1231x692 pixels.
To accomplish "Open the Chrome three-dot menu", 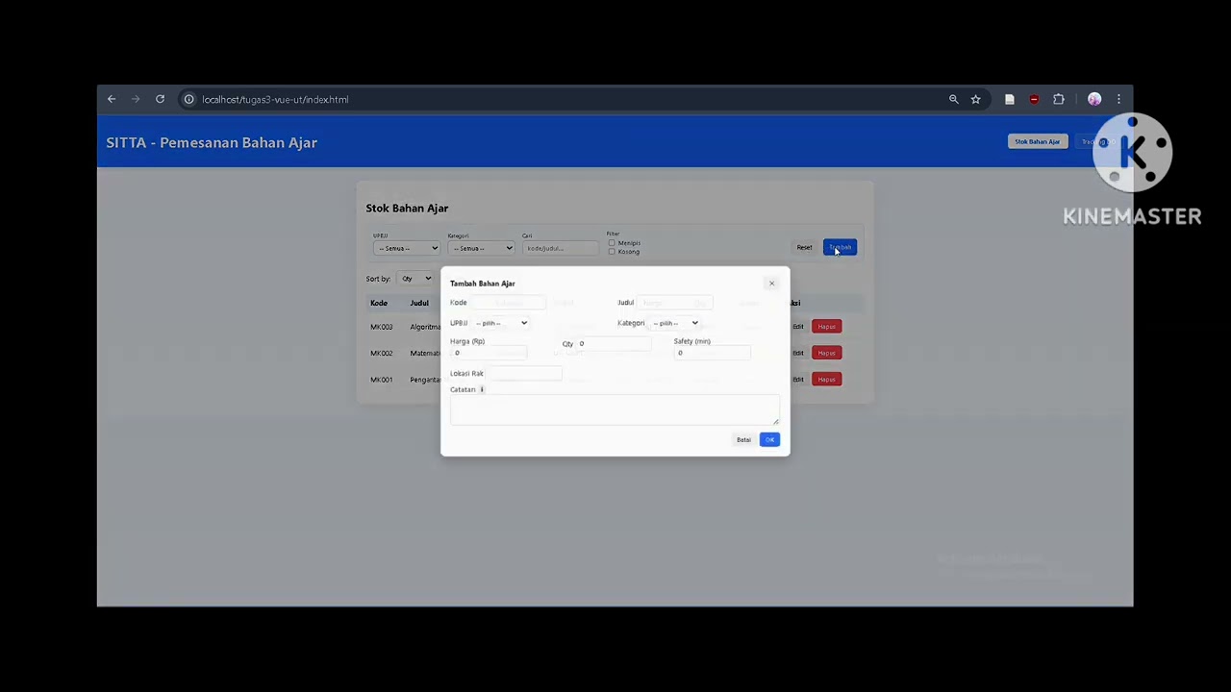I will pos(1118,99).
